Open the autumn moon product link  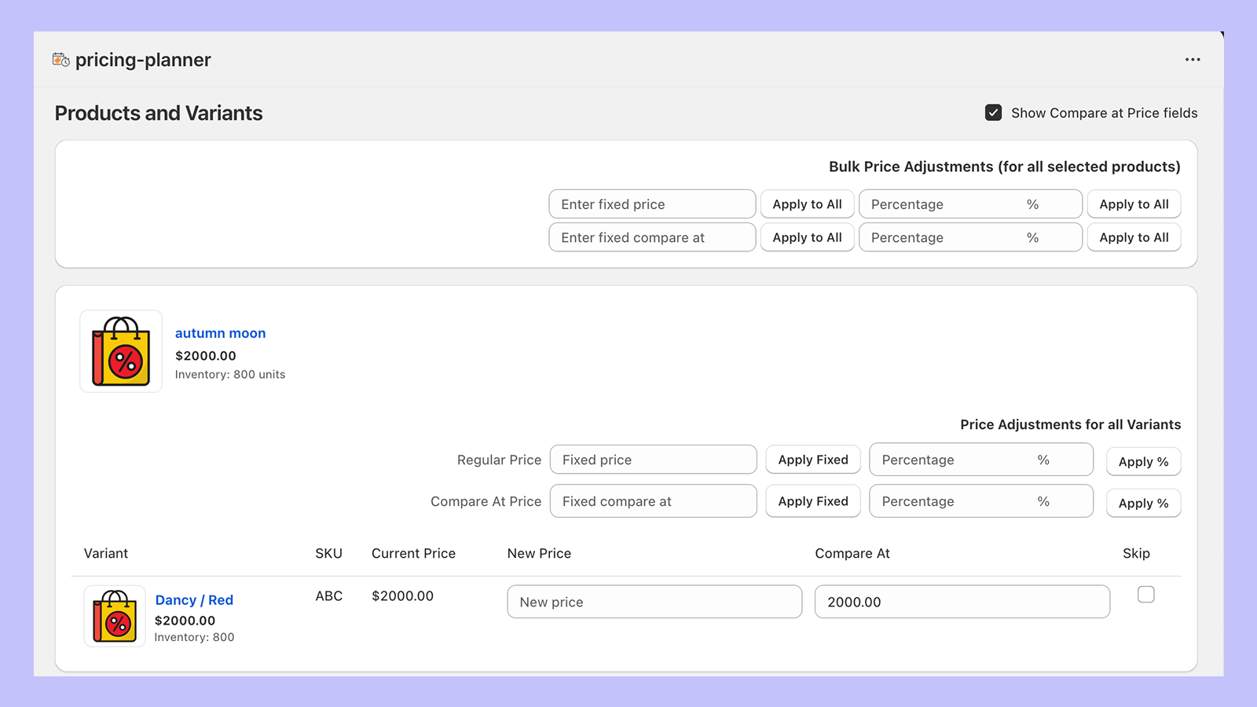pos(220,332)
